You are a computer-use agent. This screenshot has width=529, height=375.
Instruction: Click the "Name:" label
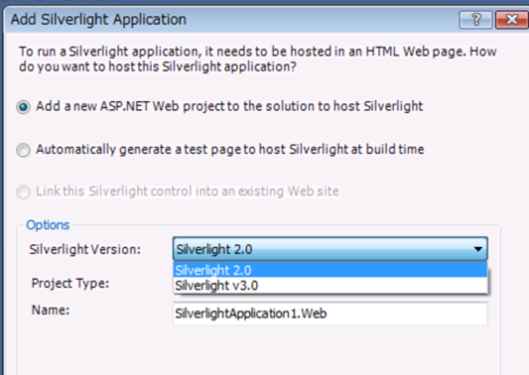[51, 310]
